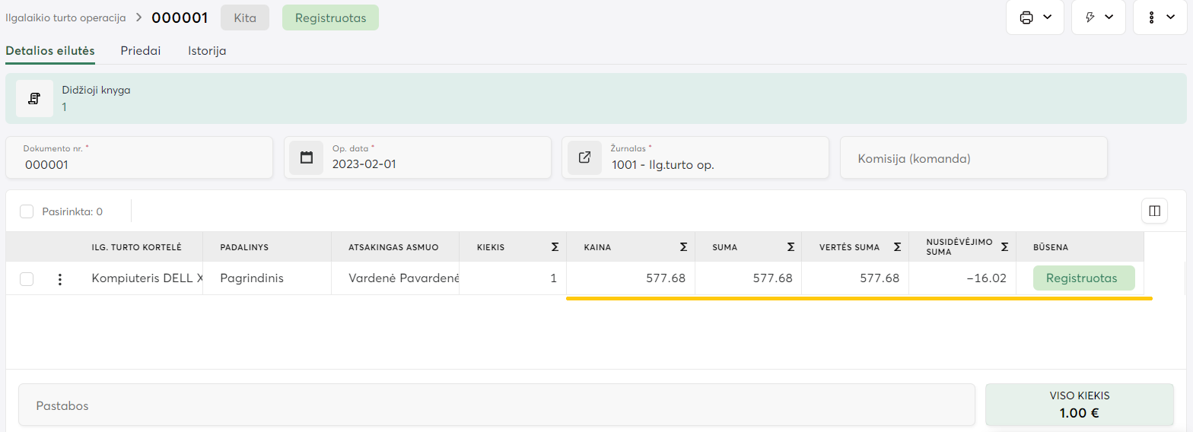Click the sum icon in Kaina column
Image resolution: width=1193 pixels, height=432 pixels.
pyautogui.click(x=683, y=246)
